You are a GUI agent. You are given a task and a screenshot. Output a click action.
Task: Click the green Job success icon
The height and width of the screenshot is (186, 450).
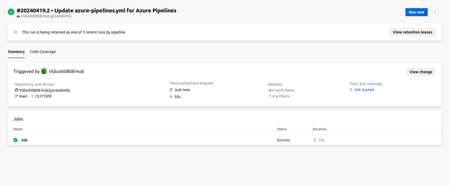pyautogui.click(x=15, y=140)
